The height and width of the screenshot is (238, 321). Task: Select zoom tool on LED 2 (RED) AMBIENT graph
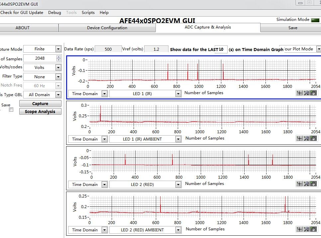[306, 229]
